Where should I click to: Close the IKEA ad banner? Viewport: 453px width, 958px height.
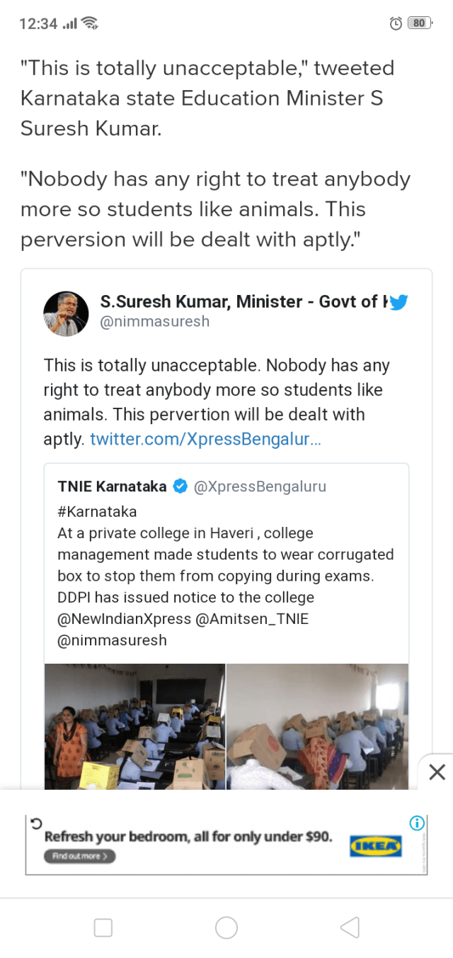(437, 772)
